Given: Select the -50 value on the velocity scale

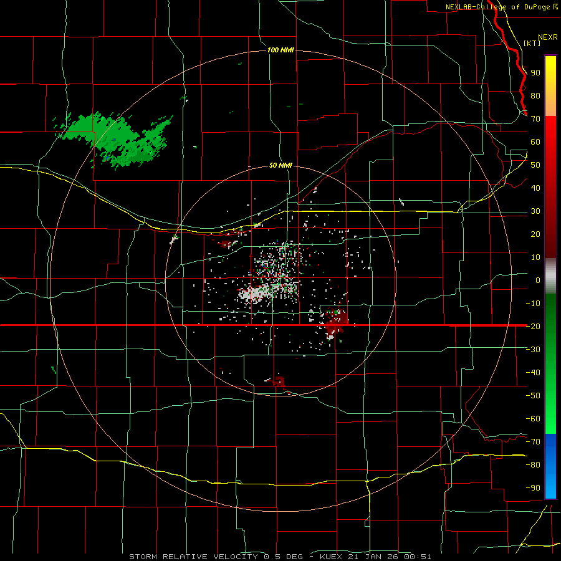Looking at the screenshot, I should (x=533, y=396).
